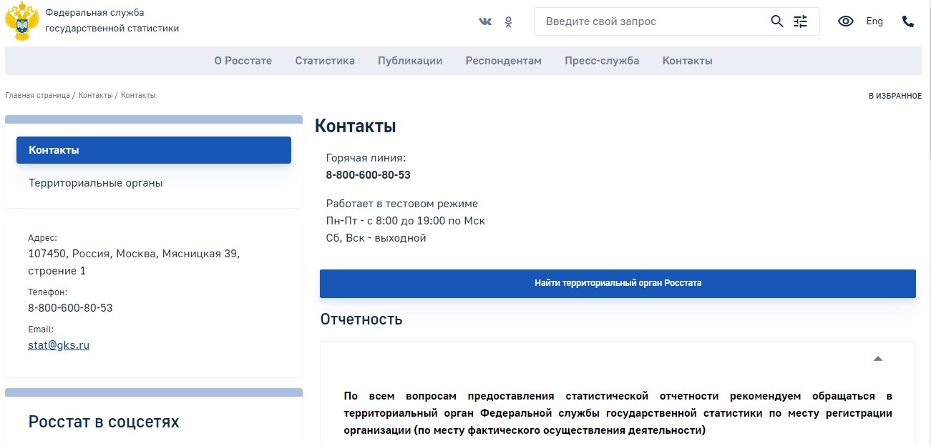Open the Публикации menu
The width and height of the screenshot is (931, 446).
[x=410, y=61]
